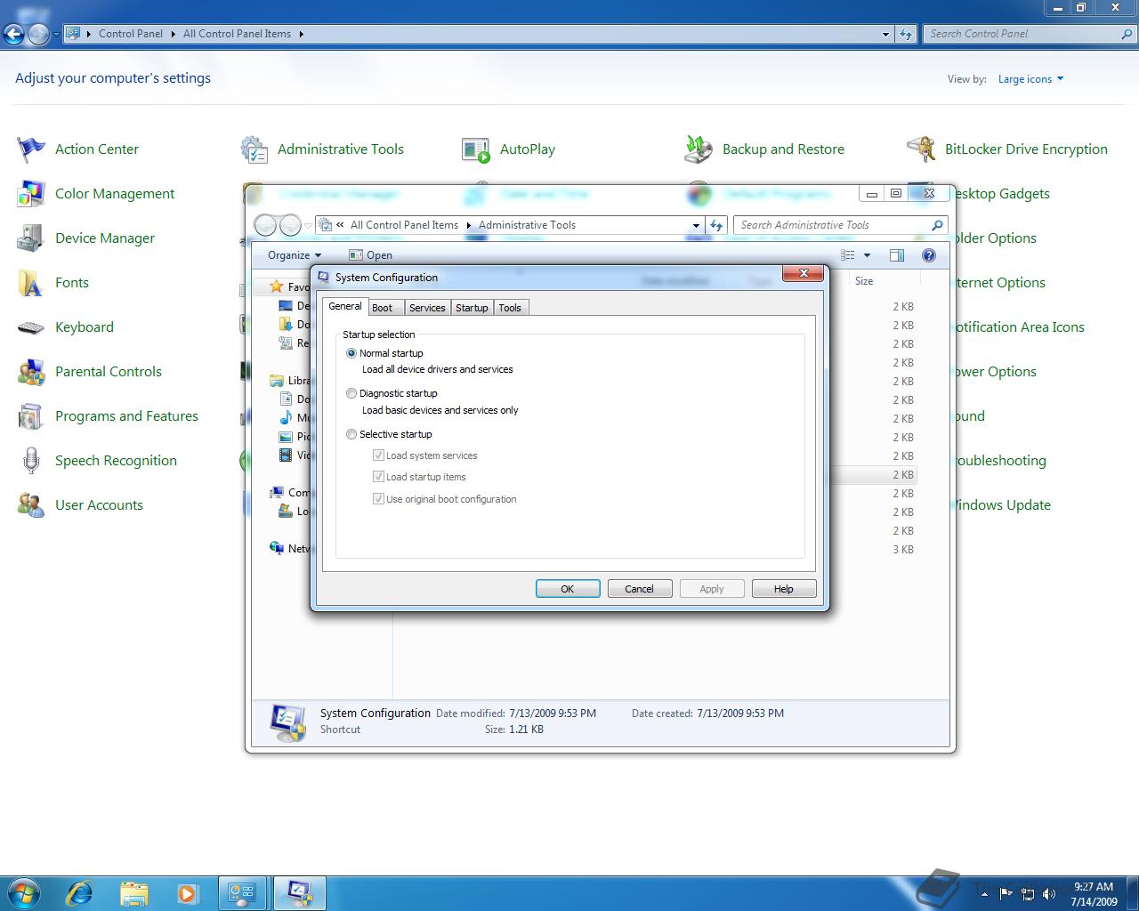Image resolution: width=1139 pixels, height=911 pixels.
Task: Switch to Control Panel taskbar button
Action: (x=242, y=893)
